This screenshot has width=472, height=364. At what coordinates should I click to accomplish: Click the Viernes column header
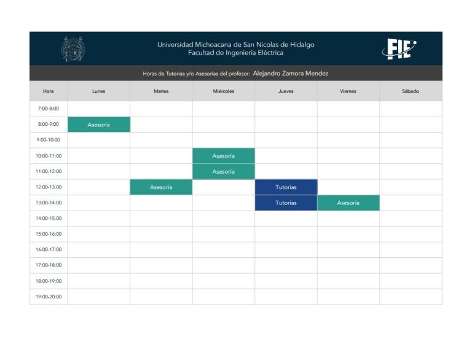tap(348, 91)
